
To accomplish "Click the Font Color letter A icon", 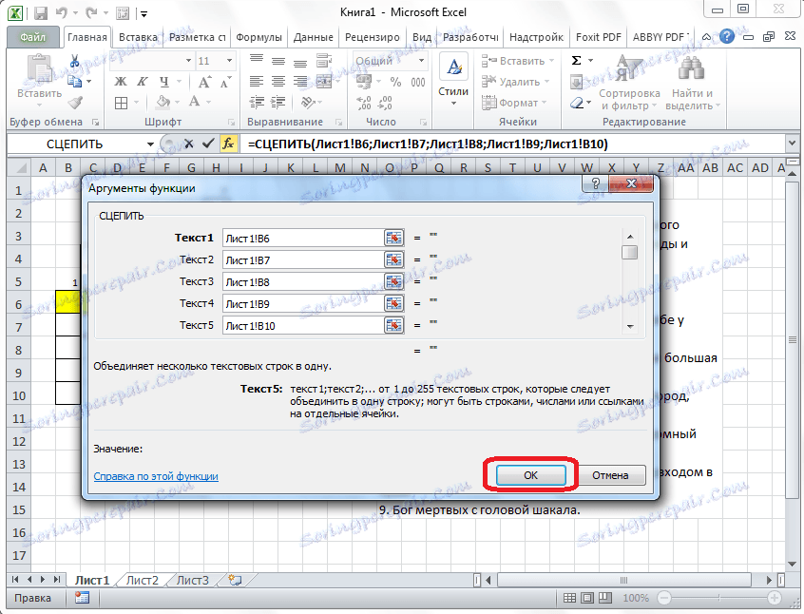I will [x=194, y=102].
